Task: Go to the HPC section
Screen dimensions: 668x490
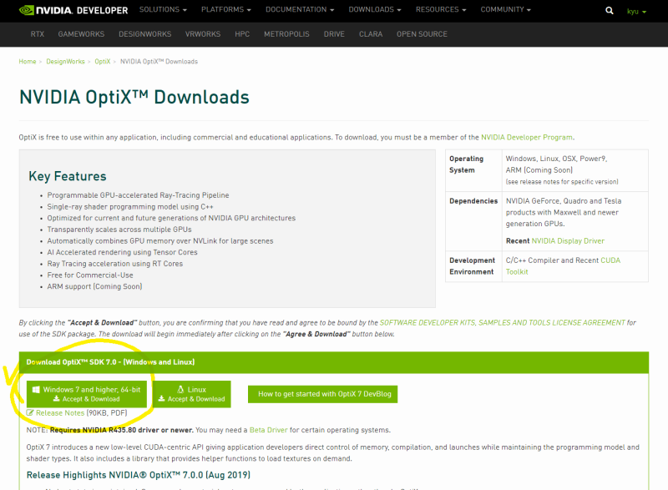Action: click(x=242, y=34)
